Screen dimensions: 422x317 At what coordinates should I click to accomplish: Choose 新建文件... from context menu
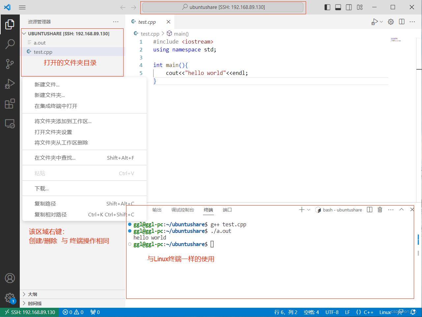(x=84, y=85)
